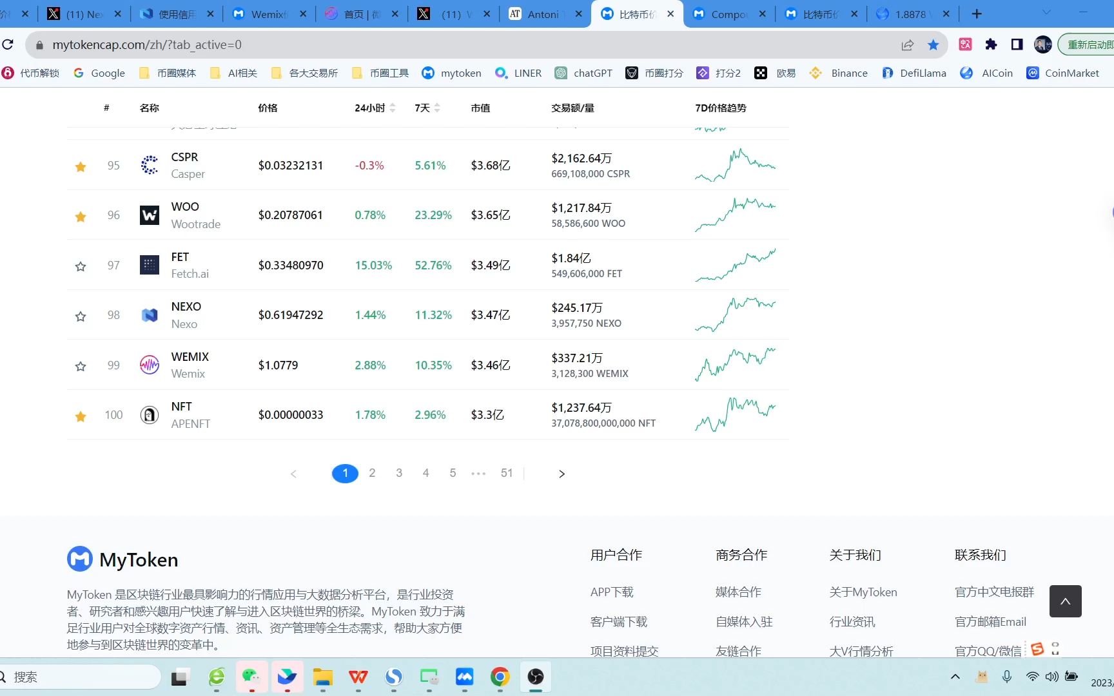The height and width of the screenshot is (696, 1114).
Task: Open FET 7D price trend chart
Action: pos(736,265)
